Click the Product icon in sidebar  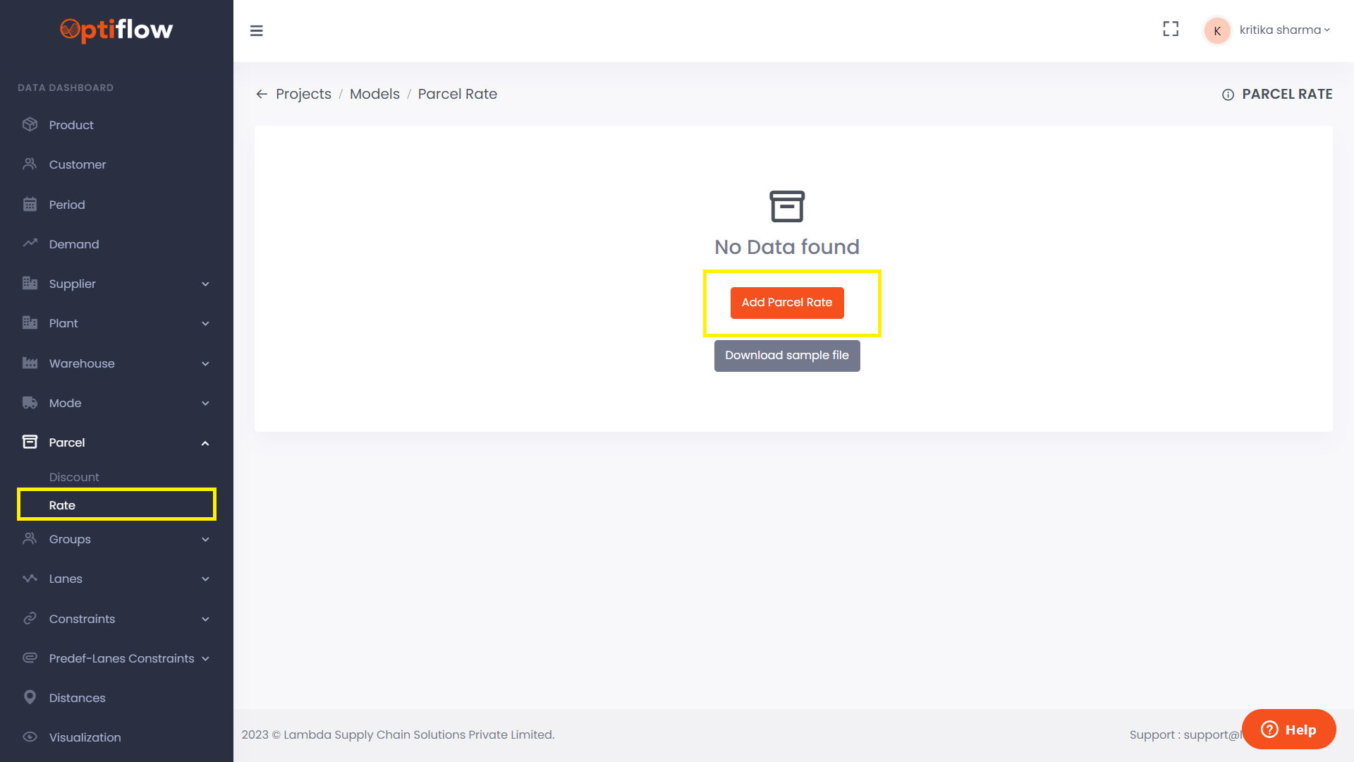pyautogui.click(x=30, y=124)
